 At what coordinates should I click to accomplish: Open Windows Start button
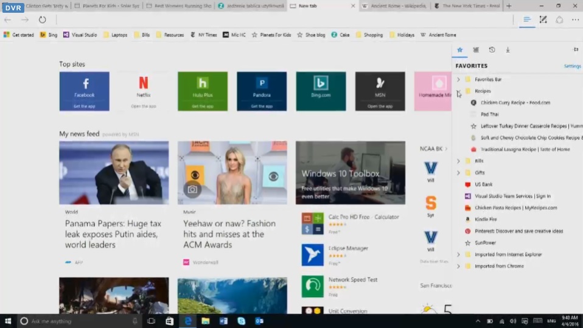coord(8,321)
